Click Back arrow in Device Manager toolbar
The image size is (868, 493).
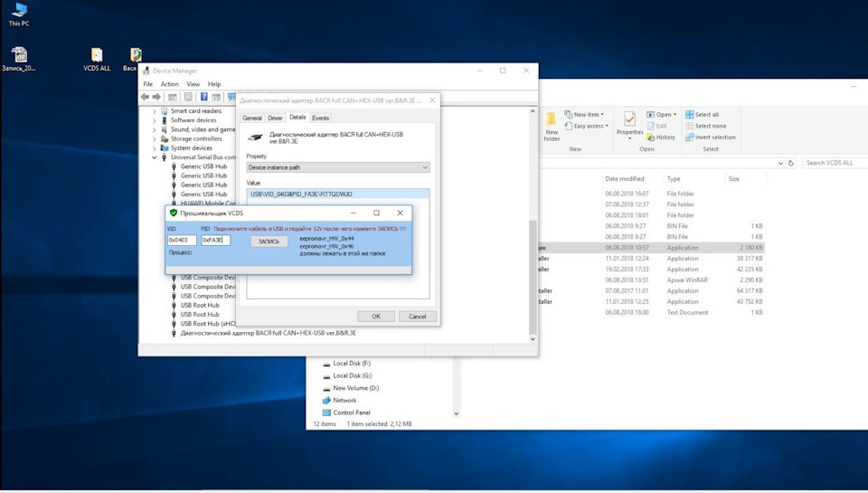[145, 97]
